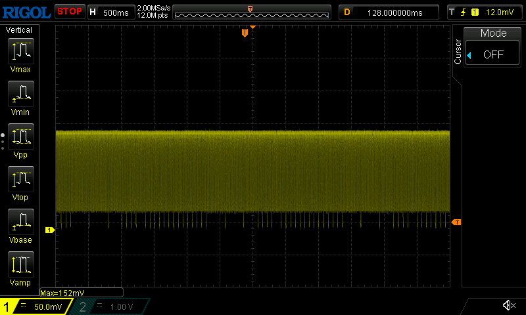The image size is (526, 315).
Task: Click the H horizontal label
Action: click(93, 12)
